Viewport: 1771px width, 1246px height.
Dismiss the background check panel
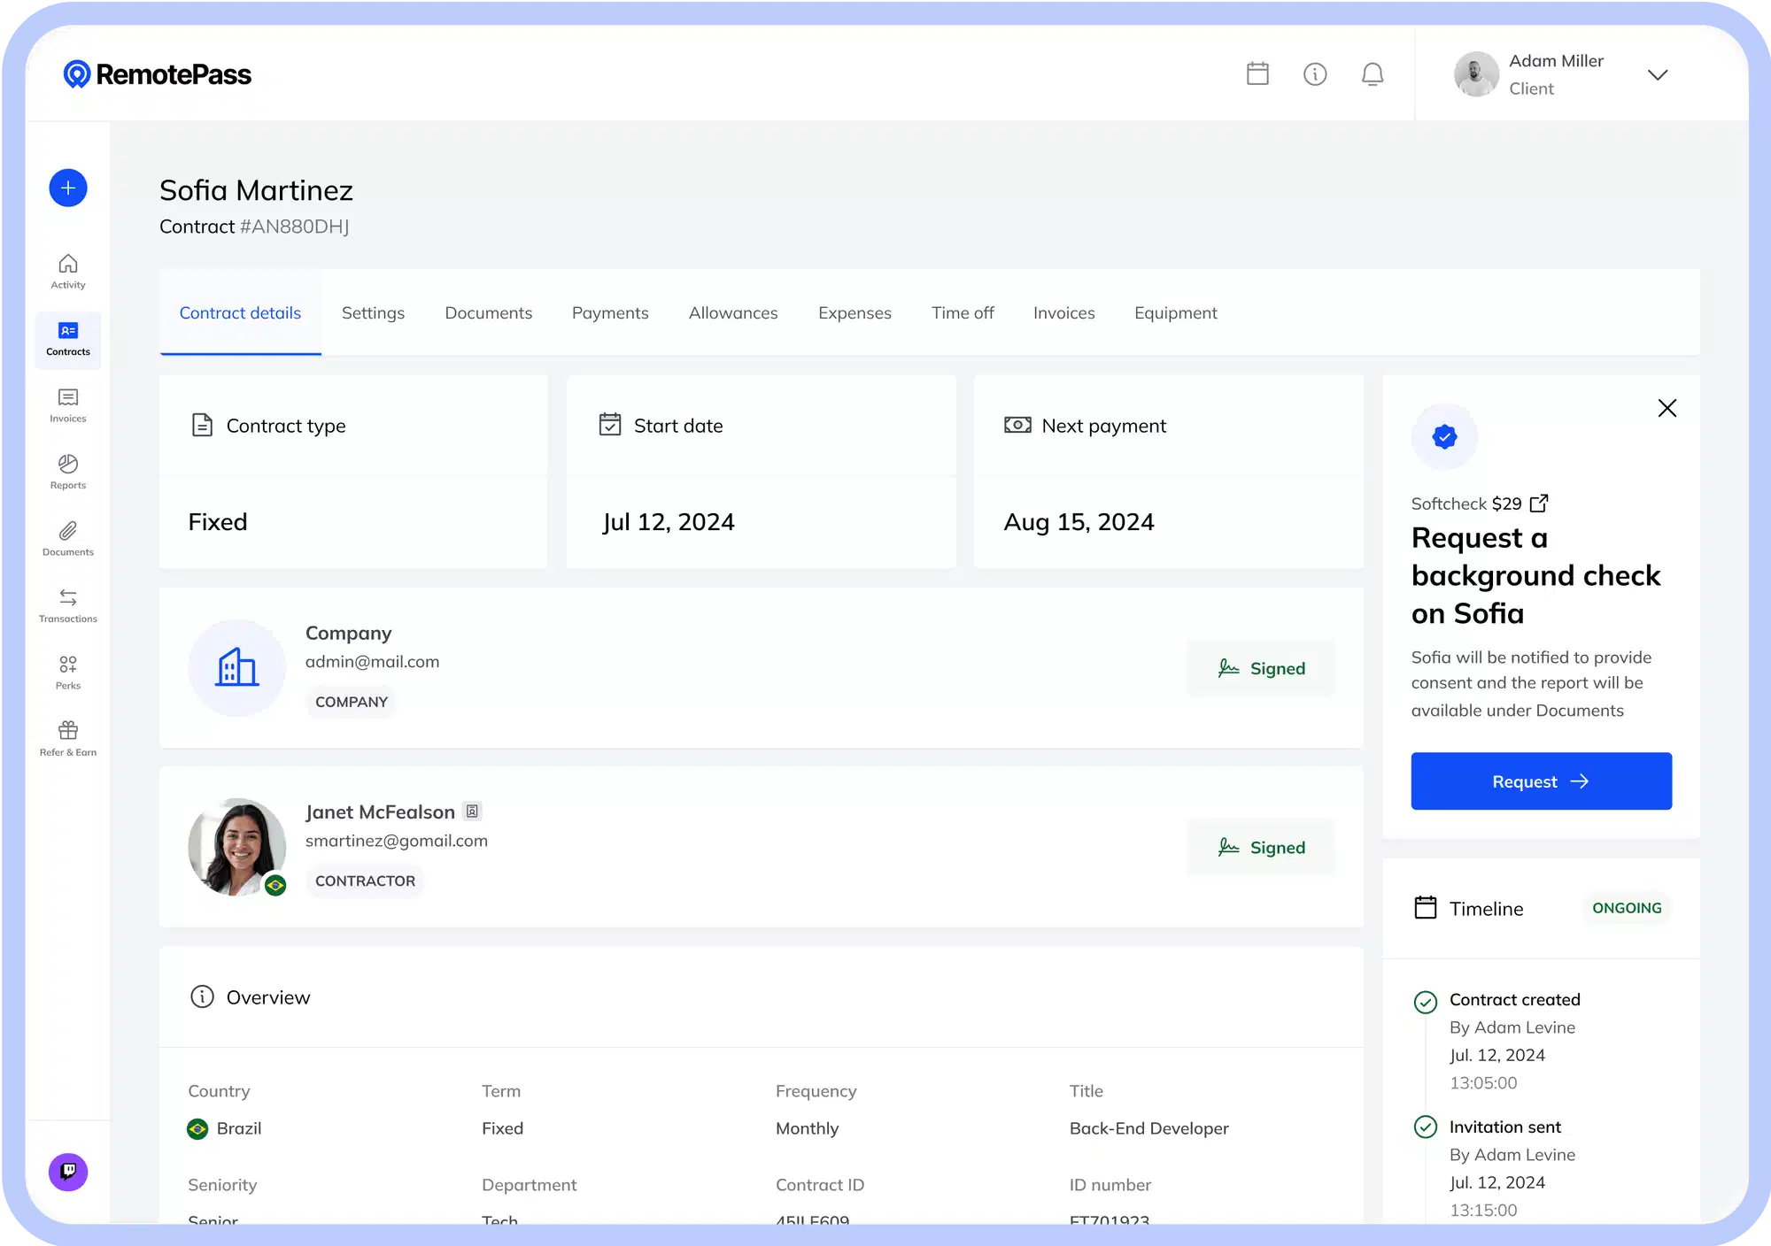click(1667, 408)
